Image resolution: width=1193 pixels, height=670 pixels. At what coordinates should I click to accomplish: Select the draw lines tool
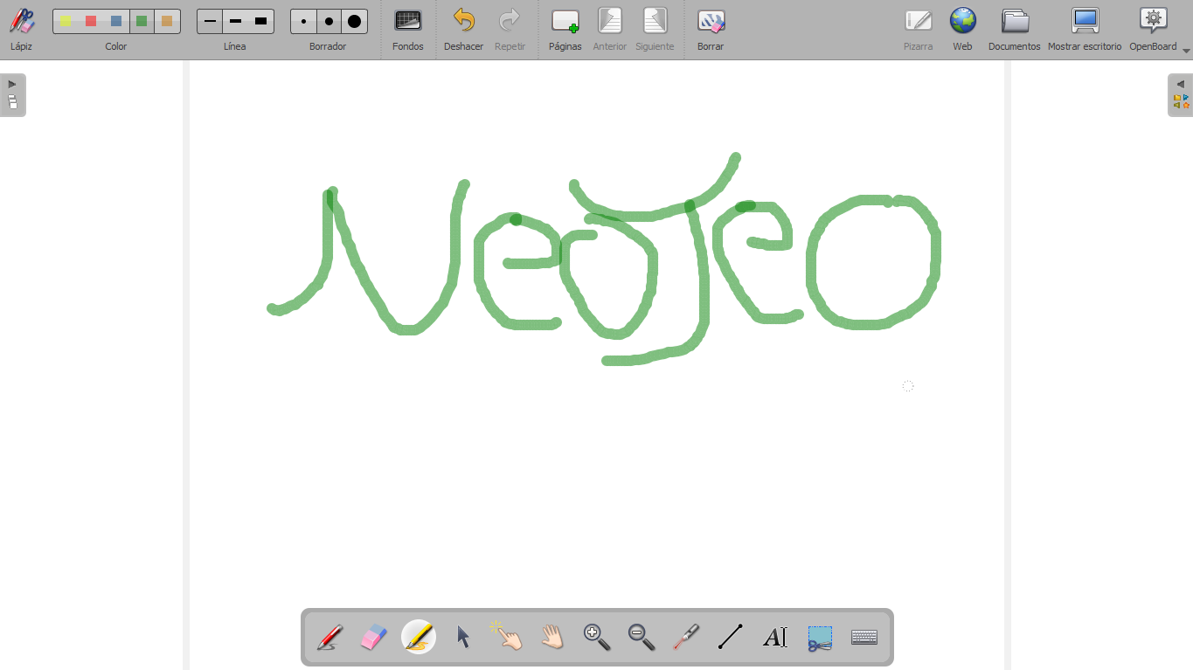point(731,637)
